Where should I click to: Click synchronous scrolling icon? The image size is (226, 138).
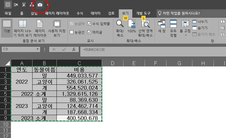click(223, 28)
